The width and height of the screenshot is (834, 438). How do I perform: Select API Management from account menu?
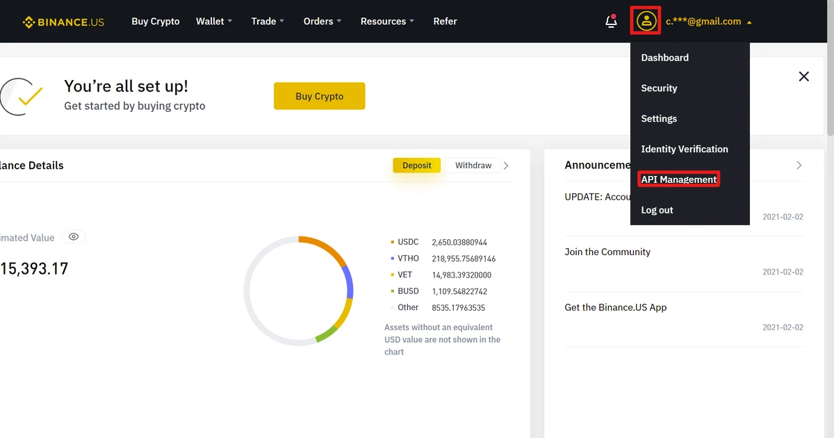click(x=678, y=179)
